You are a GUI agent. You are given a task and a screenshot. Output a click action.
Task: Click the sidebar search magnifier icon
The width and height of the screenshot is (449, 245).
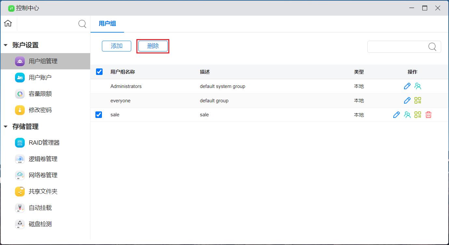(82, 24)
